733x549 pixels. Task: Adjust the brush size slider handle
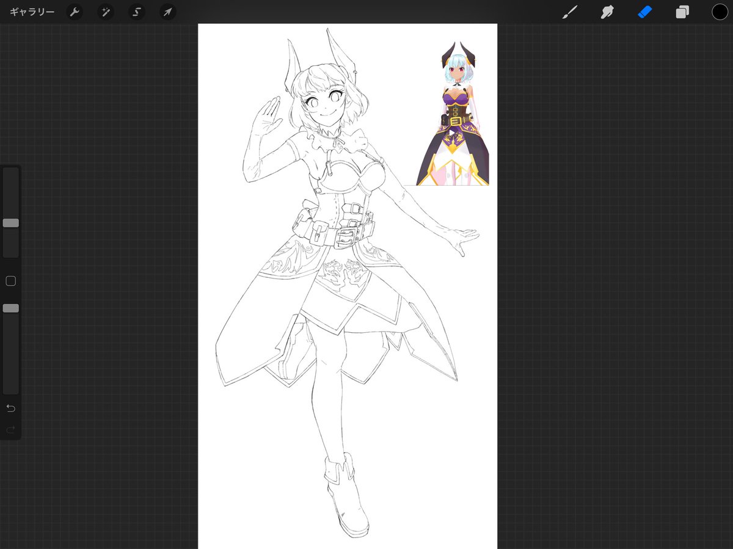pyautogui.click(x=10, y=223)
